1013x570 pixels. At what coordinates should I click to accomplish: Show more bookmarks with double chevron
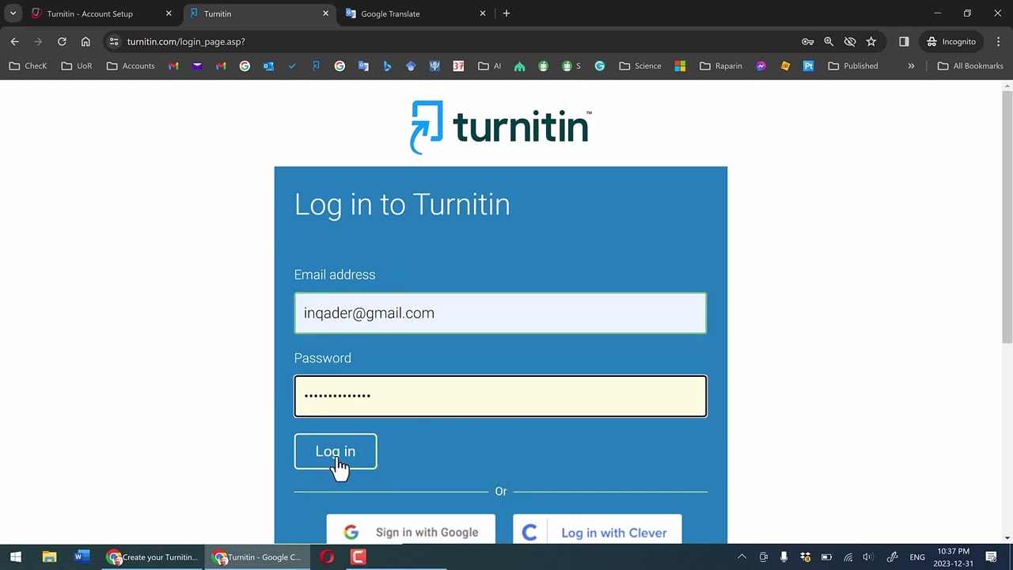[911, 66]
